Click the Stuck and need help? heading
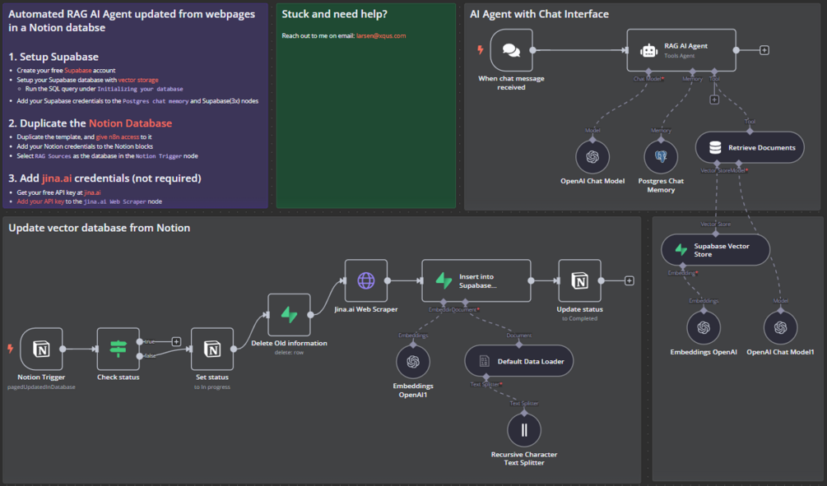827x486 pixels. tap(334, 14)
